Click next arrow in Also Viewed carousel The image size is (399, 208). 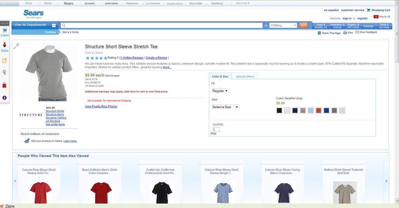386,181
